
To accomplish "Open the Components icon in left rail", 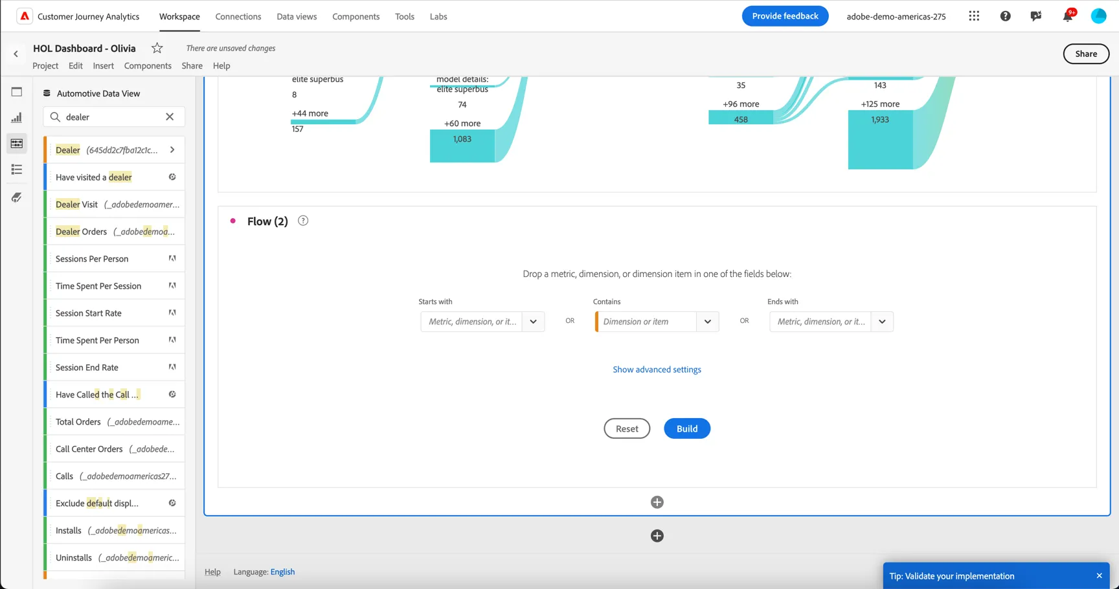I will [x=17, y=144].
